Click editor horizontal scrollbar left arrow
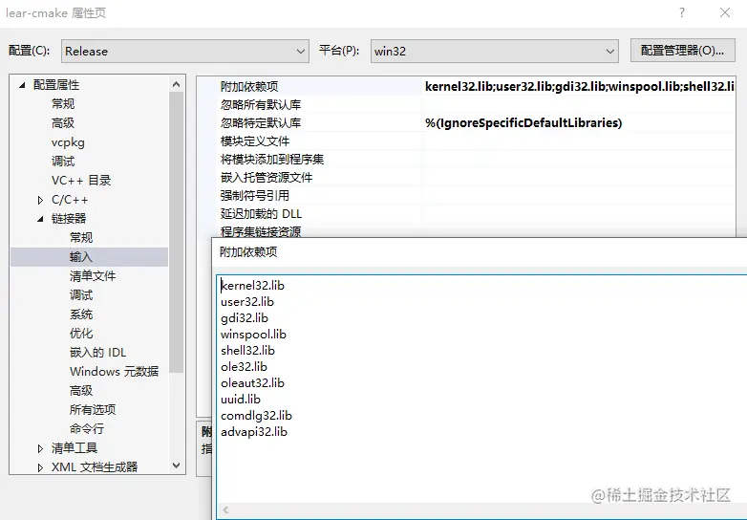This screenshot has height=520, width=747. (x=225, y=509)
